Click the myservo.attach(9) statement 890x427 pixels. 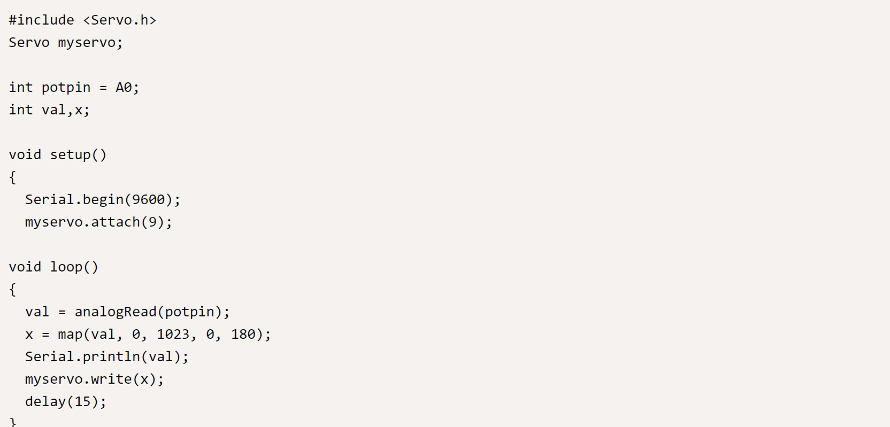tap(98, 222)
